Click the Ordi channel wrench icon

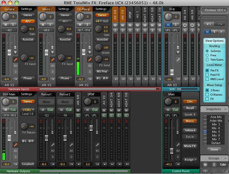[178, 59]
